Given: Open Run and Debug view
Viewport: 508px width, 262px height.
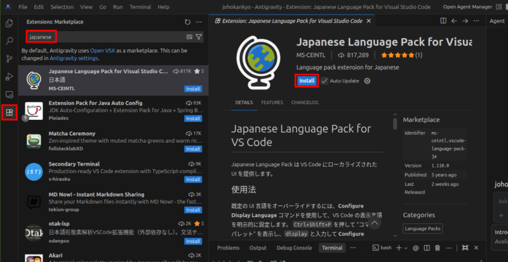Looking at the screenshot, I should tap(9, 77).
